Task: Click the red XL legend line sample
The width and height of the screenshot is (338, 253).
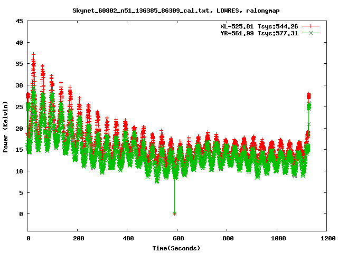Action: (x=311, y=26)
